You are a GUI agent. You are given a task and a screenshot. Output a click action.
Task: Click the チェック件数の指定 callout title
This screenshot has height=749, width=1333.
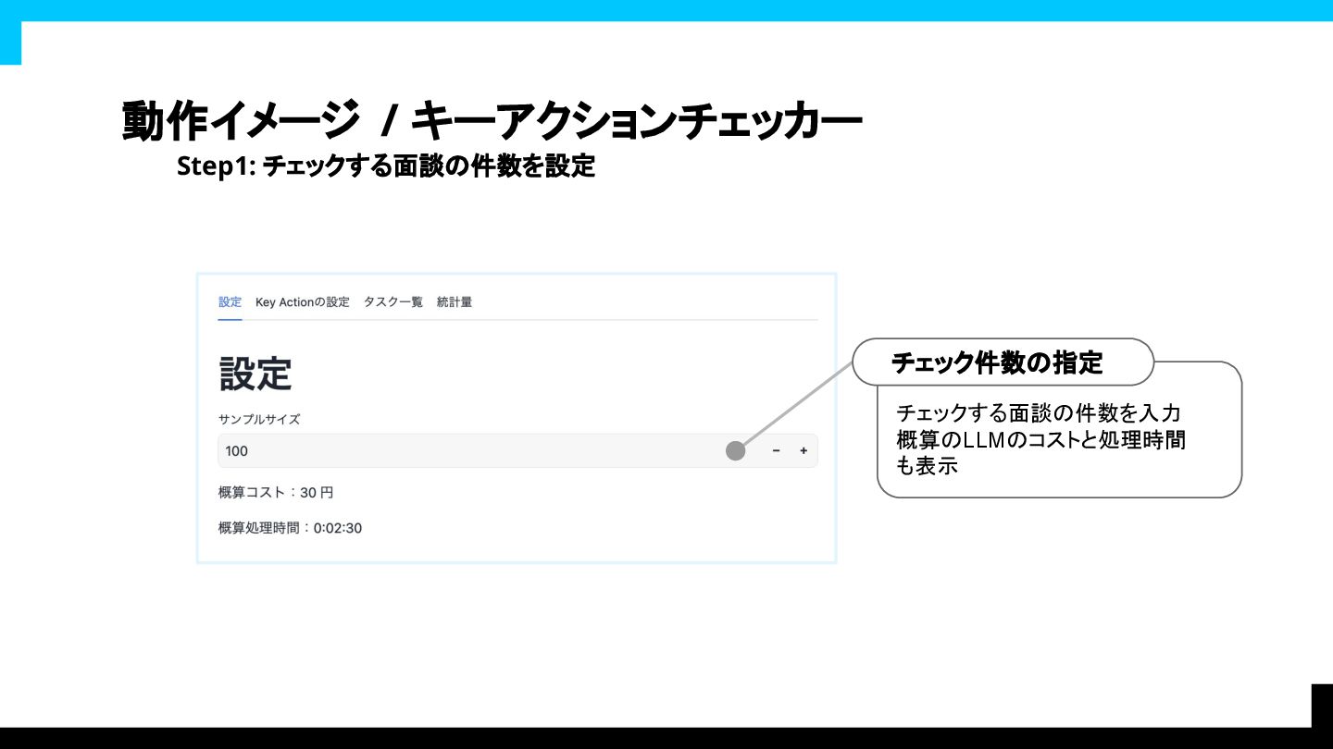click(997, 362)
